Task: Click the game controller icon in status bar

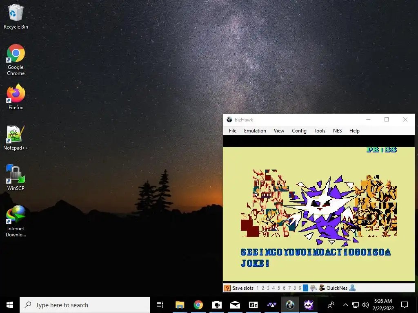Action: click(x=313, y=288)
